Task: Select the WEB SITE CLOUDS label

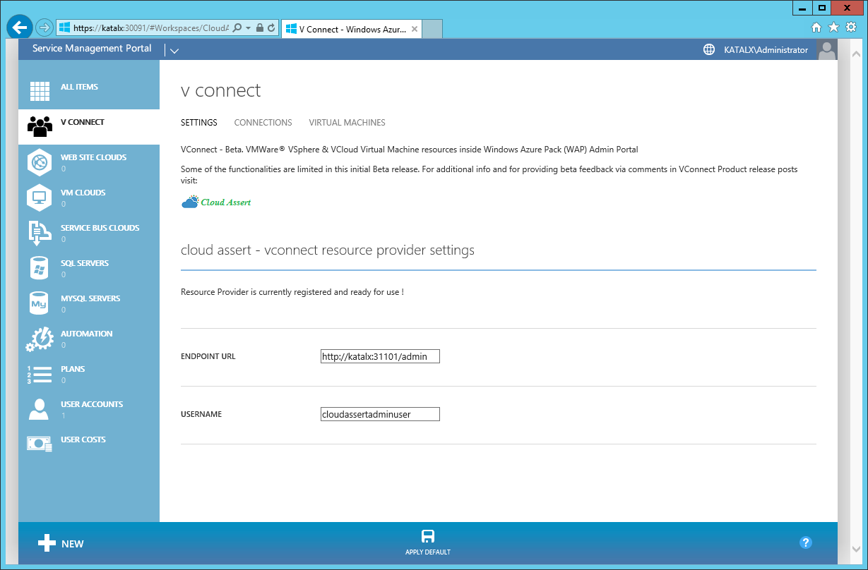Action: (93, 157)
